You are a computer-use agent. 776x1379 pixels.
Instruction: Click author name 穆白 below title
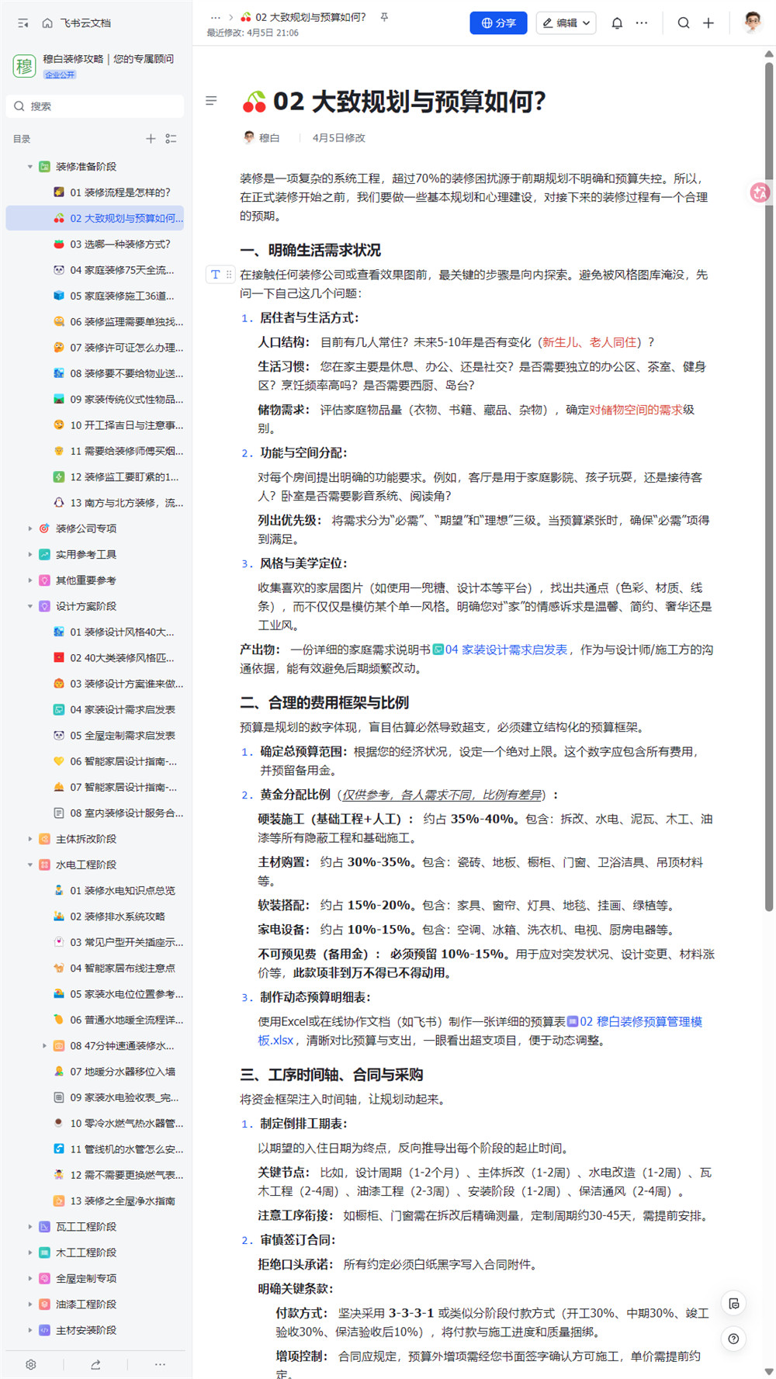coord(269,138)
